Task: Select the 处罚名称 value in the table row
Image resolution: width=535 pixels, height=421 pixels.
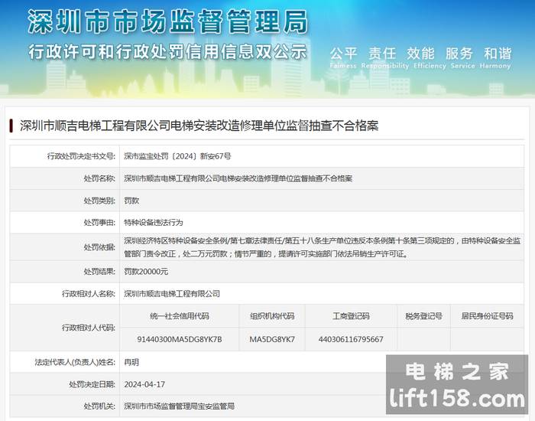Action: click(x=238, y=178)
